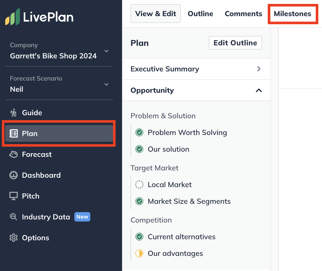The height and width of the screenshot is (271, 322).
Task: Click the Pitch presentation screen icon
Action: pyautogui.click(x=13, y=196)
